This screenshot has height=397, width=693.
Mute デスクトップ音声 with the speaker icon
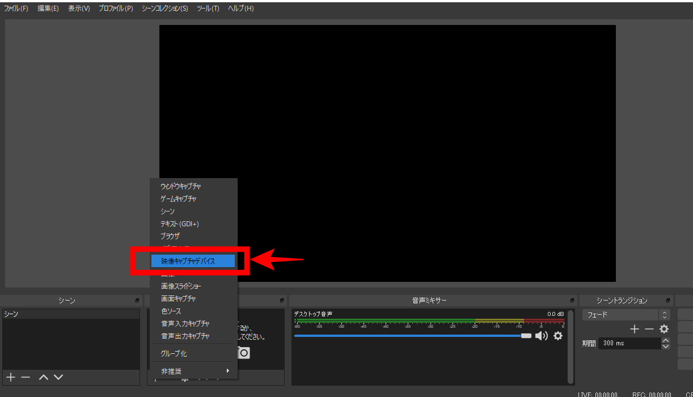click(542, 336)
